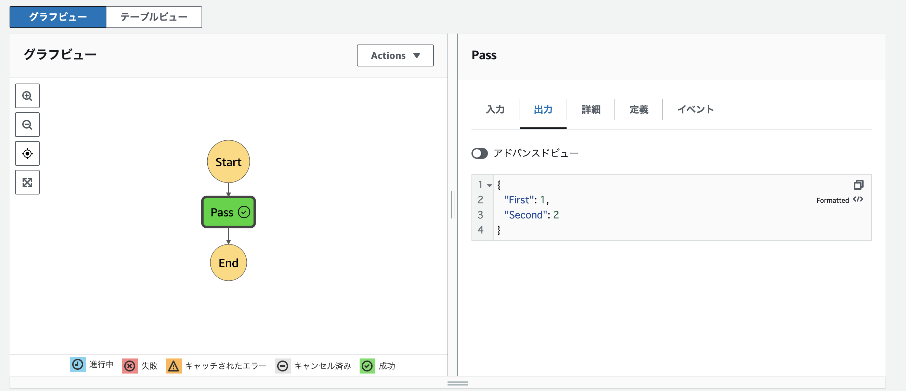Click the Formatted code brackets icon
Viewport: 906px width, 391px height.
click(858, 200)
